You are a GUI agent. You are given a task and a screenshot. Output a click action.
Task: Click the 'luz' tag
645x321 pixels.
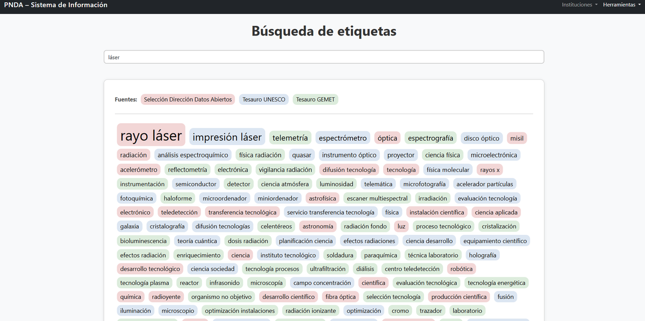(x=402, y=226)
